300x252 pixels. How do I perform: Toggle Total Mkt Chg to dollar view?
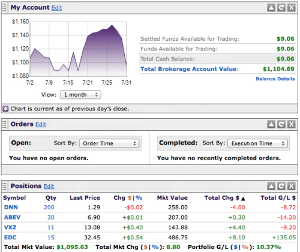(145, 247)
